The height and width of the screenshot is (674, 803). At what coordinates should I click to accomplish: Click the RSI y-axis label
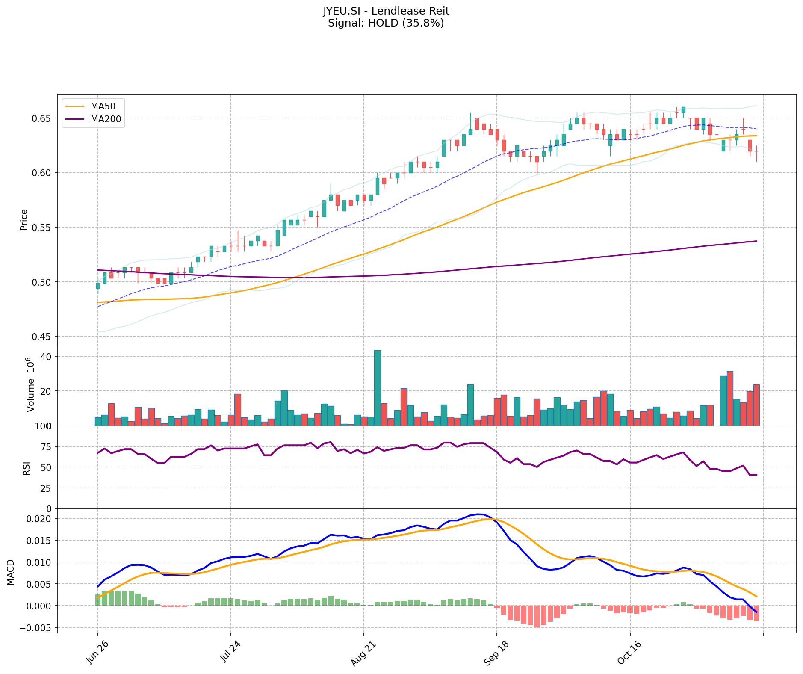tap(27, 468)
